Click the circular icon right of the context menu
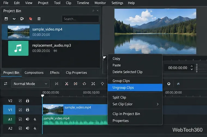The width and height of the screenshot is (207, 137). pos(169,84)
